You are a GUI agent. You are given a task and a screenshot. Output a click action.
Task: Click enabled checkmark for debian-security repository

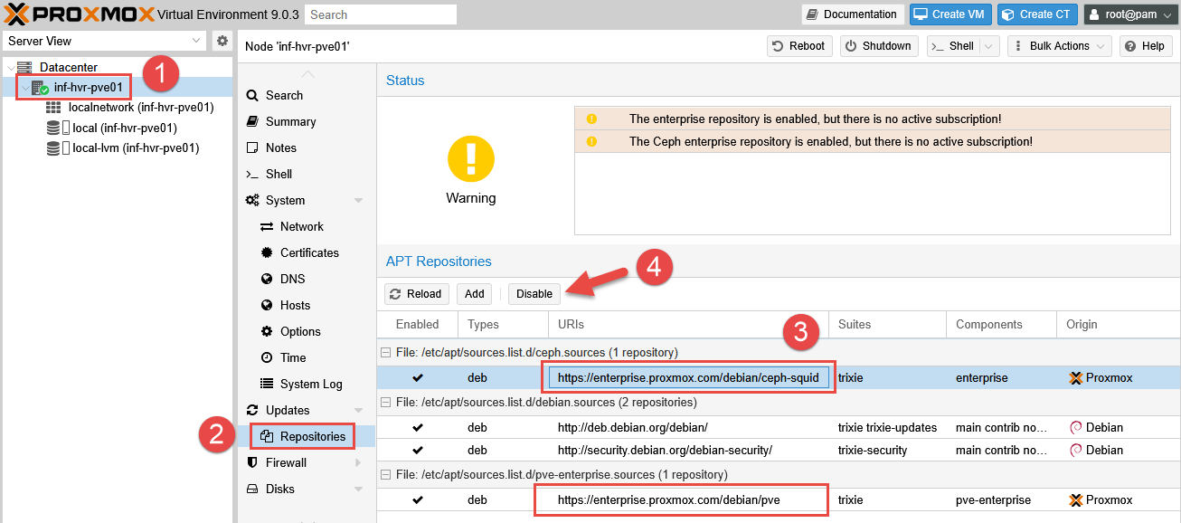(417, 451)
